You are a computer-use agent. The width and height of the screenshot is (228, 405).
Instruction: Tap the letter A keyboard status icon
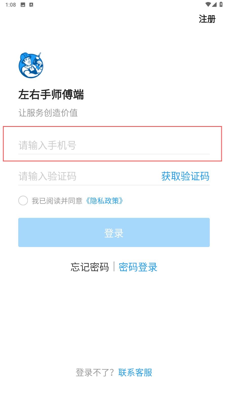coord(31,5)
